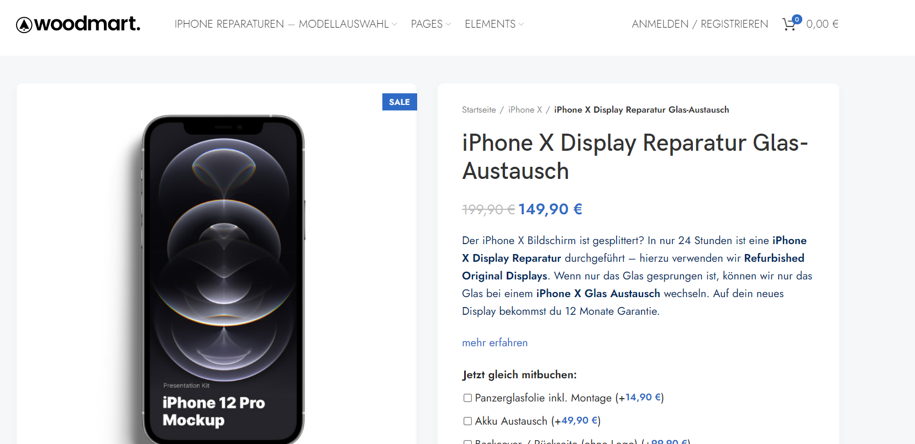Check the Backcover / Rückseite checkbox
The image size is (915, 444).
point(467,442)
